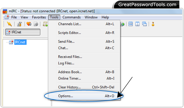Screen dimensions: 184x108
Task: Open Address Book... from the menu
Action: point(84,72)
